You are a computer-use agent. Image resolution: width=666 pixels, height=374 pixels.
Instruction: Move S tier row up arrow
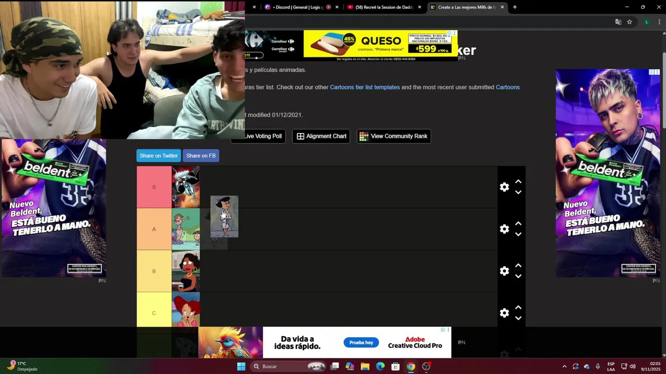[518, 182]
